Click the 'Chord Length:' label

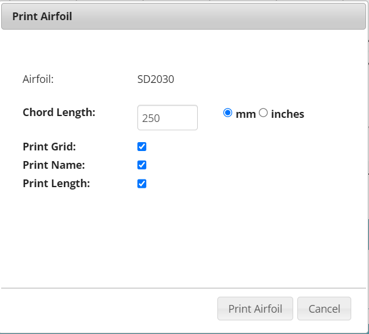point(59,113)
